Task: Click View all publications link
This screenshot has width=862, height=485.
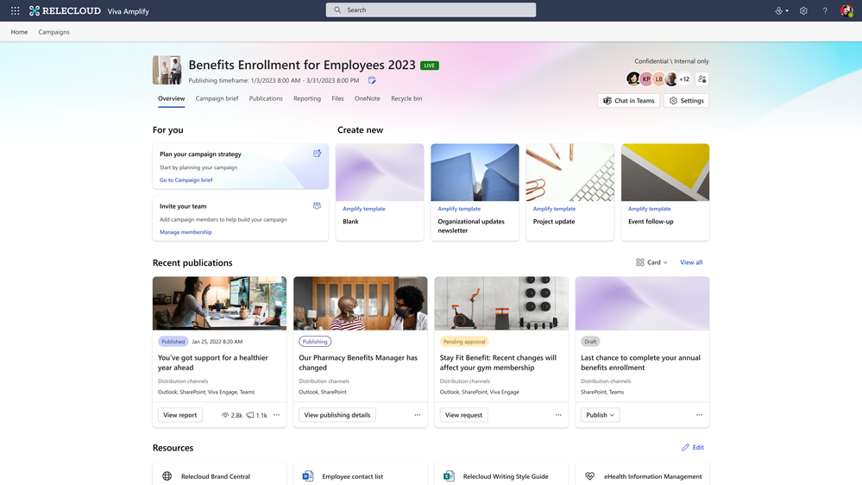Action: coord(691,262)
